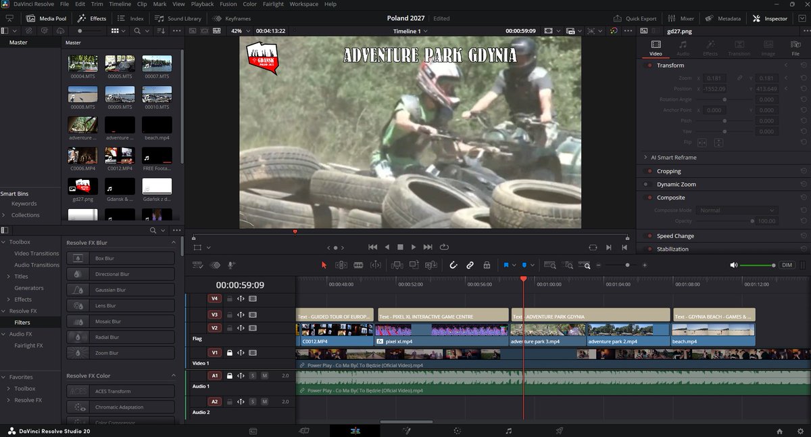Image resolution: width=811 pixels, height=437 pixels.
Task: Open the Timeline menu
Action: click(120, 4)
